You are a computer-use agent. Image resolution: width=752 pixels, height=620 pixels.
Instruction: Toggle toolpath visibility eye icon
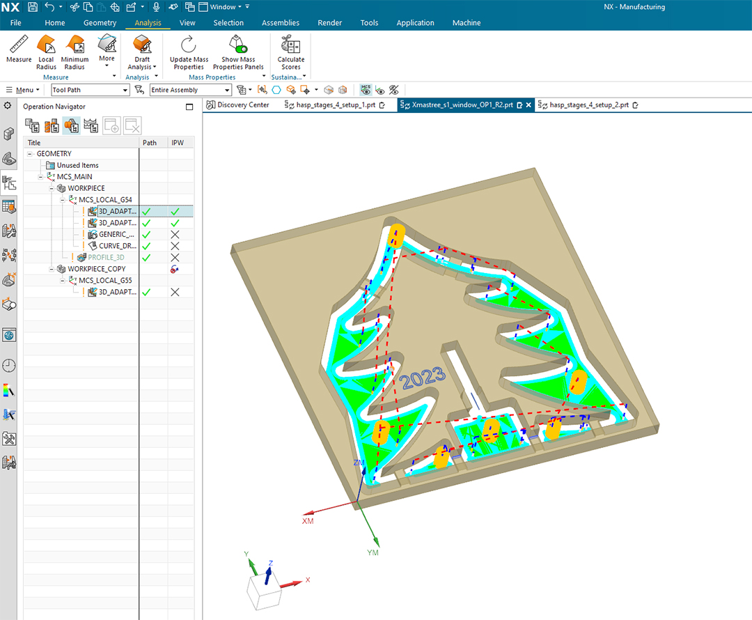380,90
